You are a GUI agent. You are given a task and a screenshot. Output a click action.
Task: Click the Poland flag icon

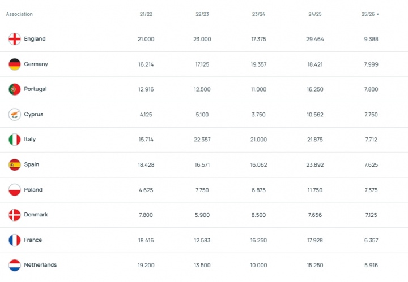coord(15,190)
